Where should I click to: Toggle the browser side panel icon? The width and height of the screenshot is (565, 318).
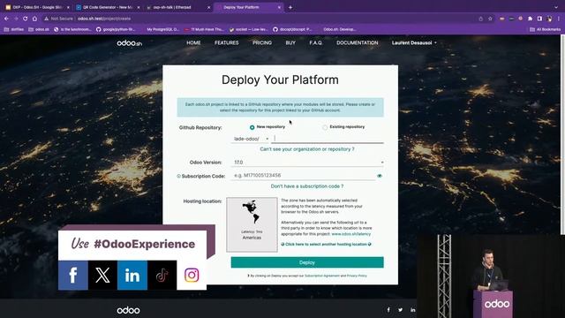(x=539, y=19)
